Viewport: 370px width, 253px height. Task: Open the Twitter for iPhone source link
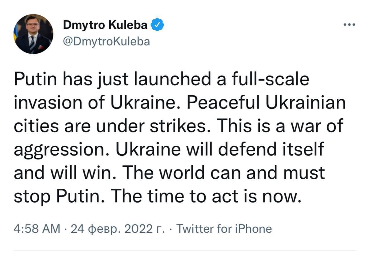[224, 229]
